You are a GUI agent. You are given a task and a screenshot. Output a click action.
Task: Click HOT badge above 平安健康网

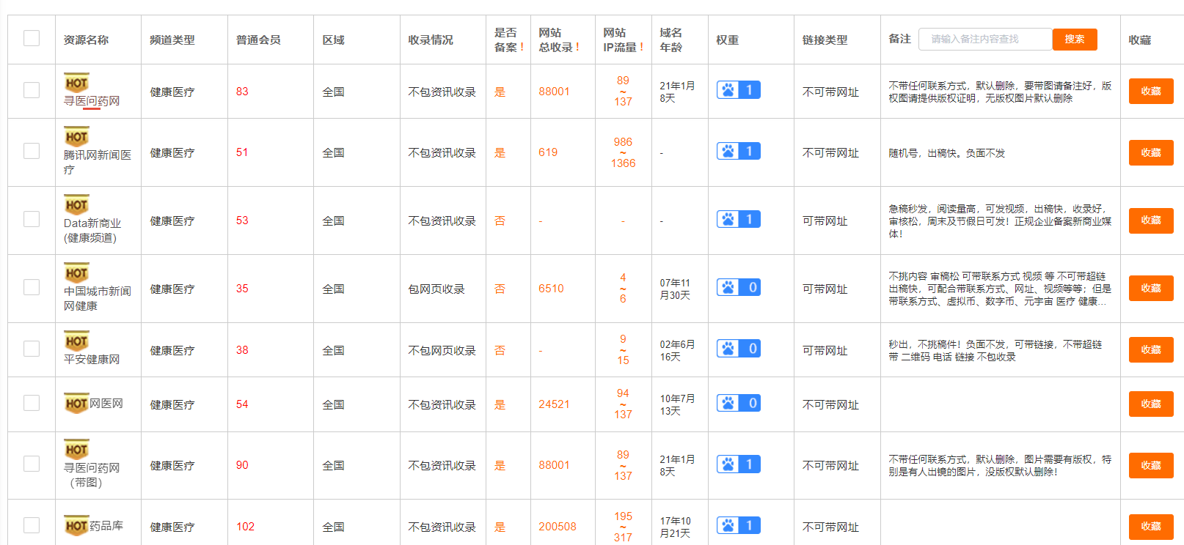coord(76,341)
